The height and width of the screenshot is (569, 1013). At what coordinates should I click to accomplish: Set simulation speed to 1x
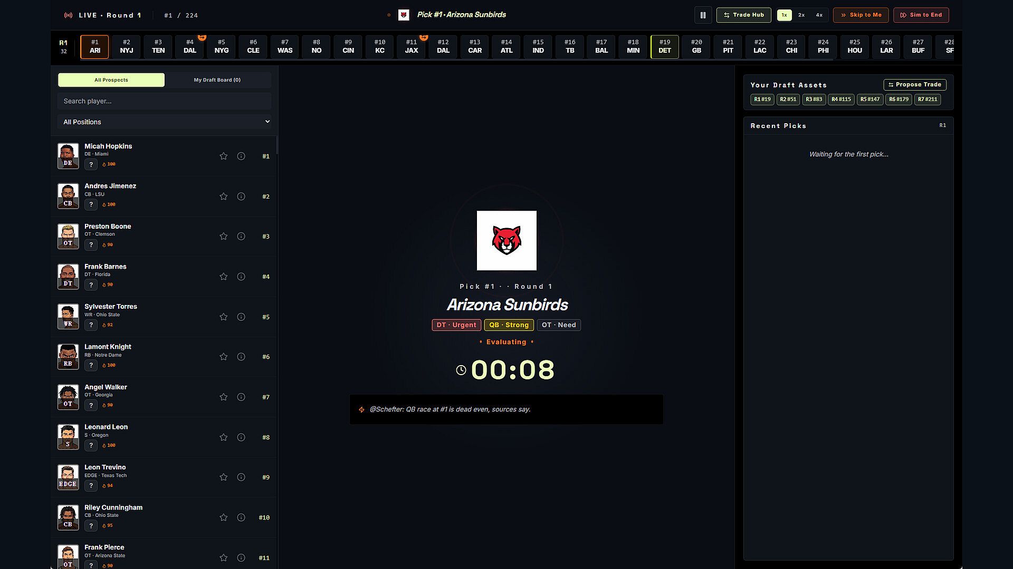coord(784,15)
